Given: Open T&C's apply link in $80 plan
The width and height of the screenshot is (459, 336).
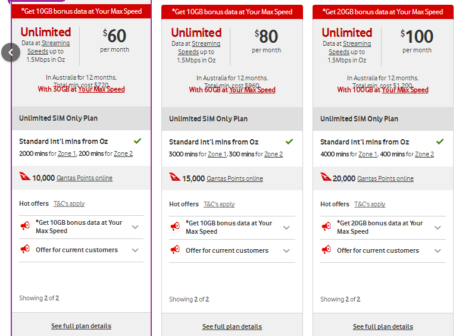Looking at the screenshot, I should click(x=219, y=204).
